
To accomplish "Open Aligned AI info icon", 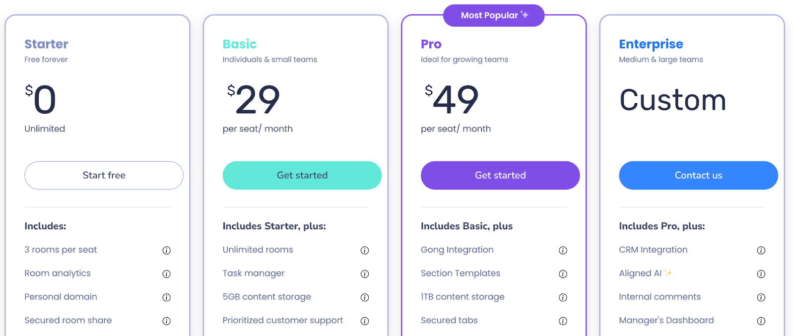I will pos(761,274).
